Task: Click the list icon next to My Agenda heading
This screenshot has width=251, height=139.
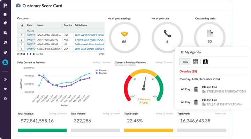Action: pos(182,52)
